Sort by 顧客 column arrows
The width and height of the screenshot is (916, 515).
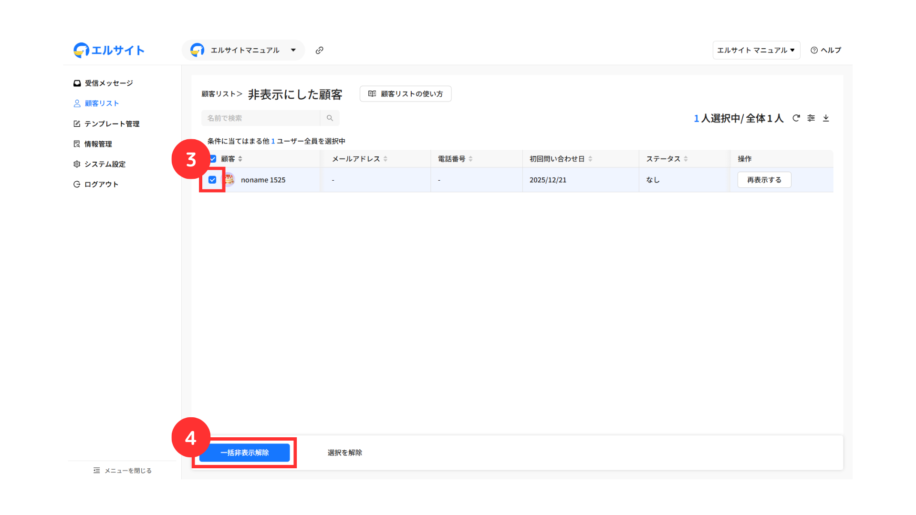pos(240,159)
